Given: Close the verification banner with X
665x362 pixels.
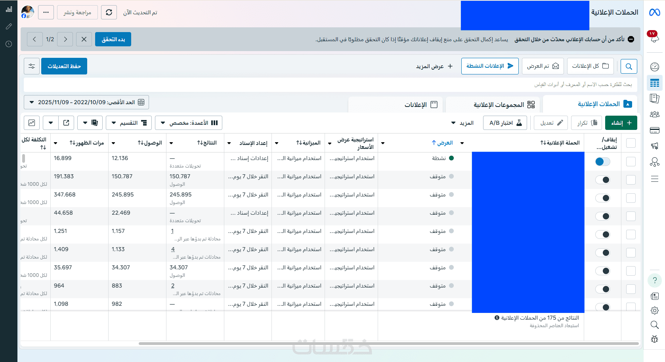Looking at the screenshot, I should coord(84,39).
